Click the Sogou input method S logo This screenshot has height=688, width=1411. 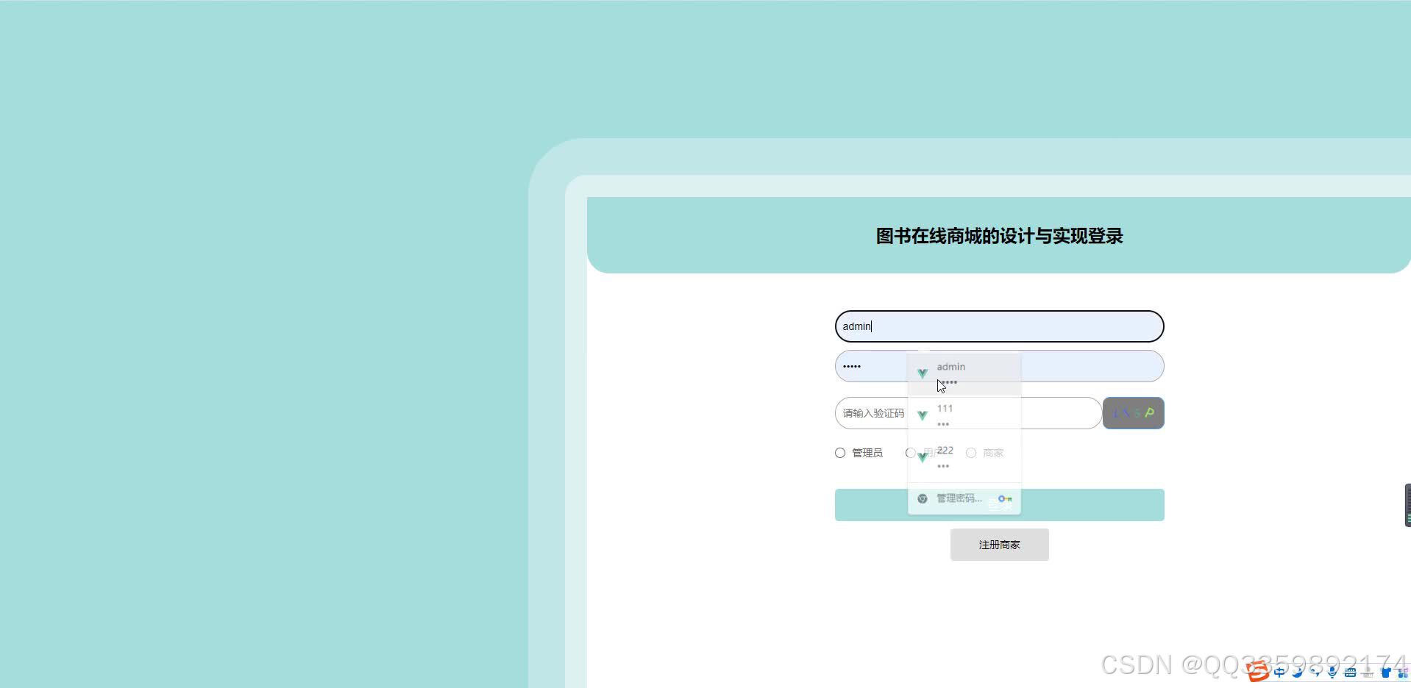[x=1258, y=671]
